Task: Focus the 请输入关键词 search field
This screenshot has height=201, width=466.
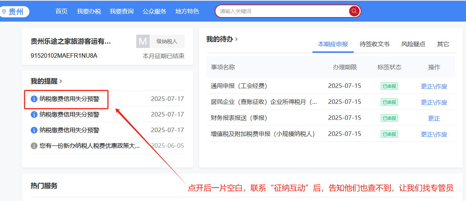Action: [x=283, y=11]
